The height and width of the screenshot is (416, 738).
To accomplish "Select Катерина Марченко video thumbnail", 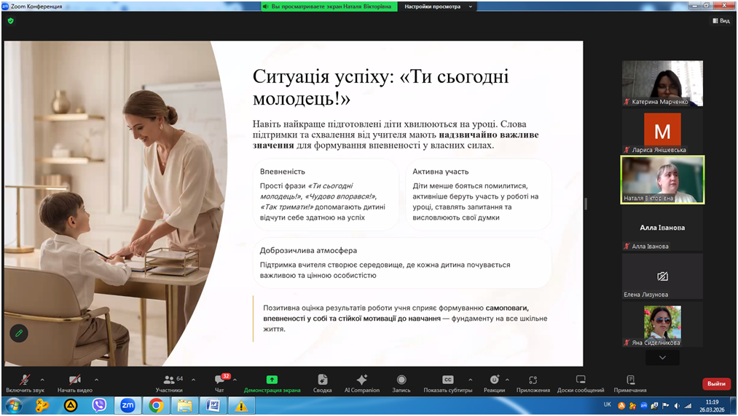I will pos(662,83).
